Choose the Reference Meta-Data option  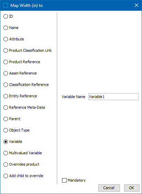point(6,107)
